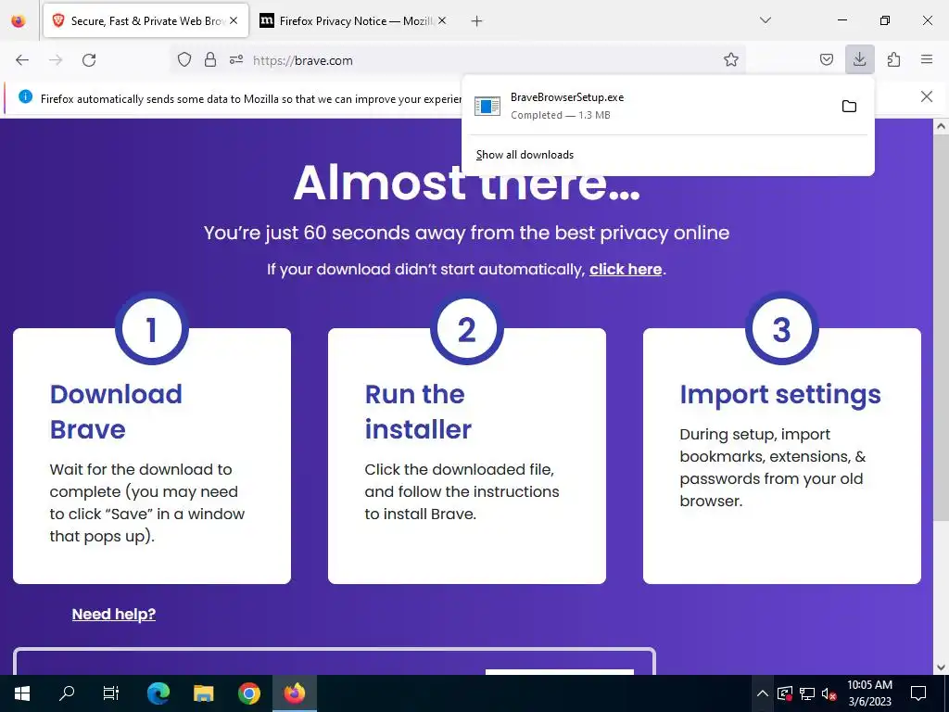The image size is (949, 712).
Task: Show BraveBrowserSetup.exe in folder
Action: pos(849,107)
